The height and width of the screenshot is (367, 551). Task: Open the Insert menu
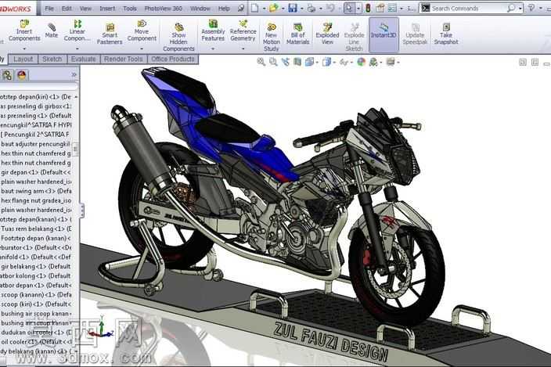[x=107, y=8]
